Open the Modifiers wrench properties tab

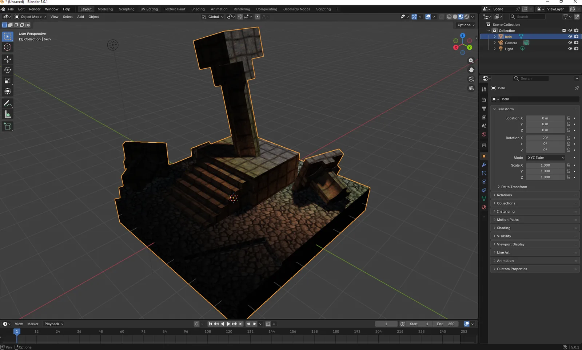coord(484,165)
